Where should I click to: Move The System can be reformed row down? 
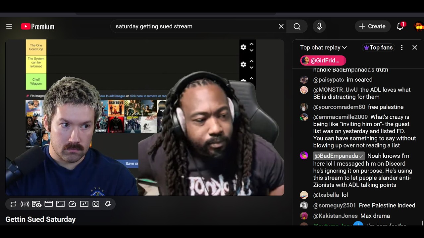coord(251,68)
